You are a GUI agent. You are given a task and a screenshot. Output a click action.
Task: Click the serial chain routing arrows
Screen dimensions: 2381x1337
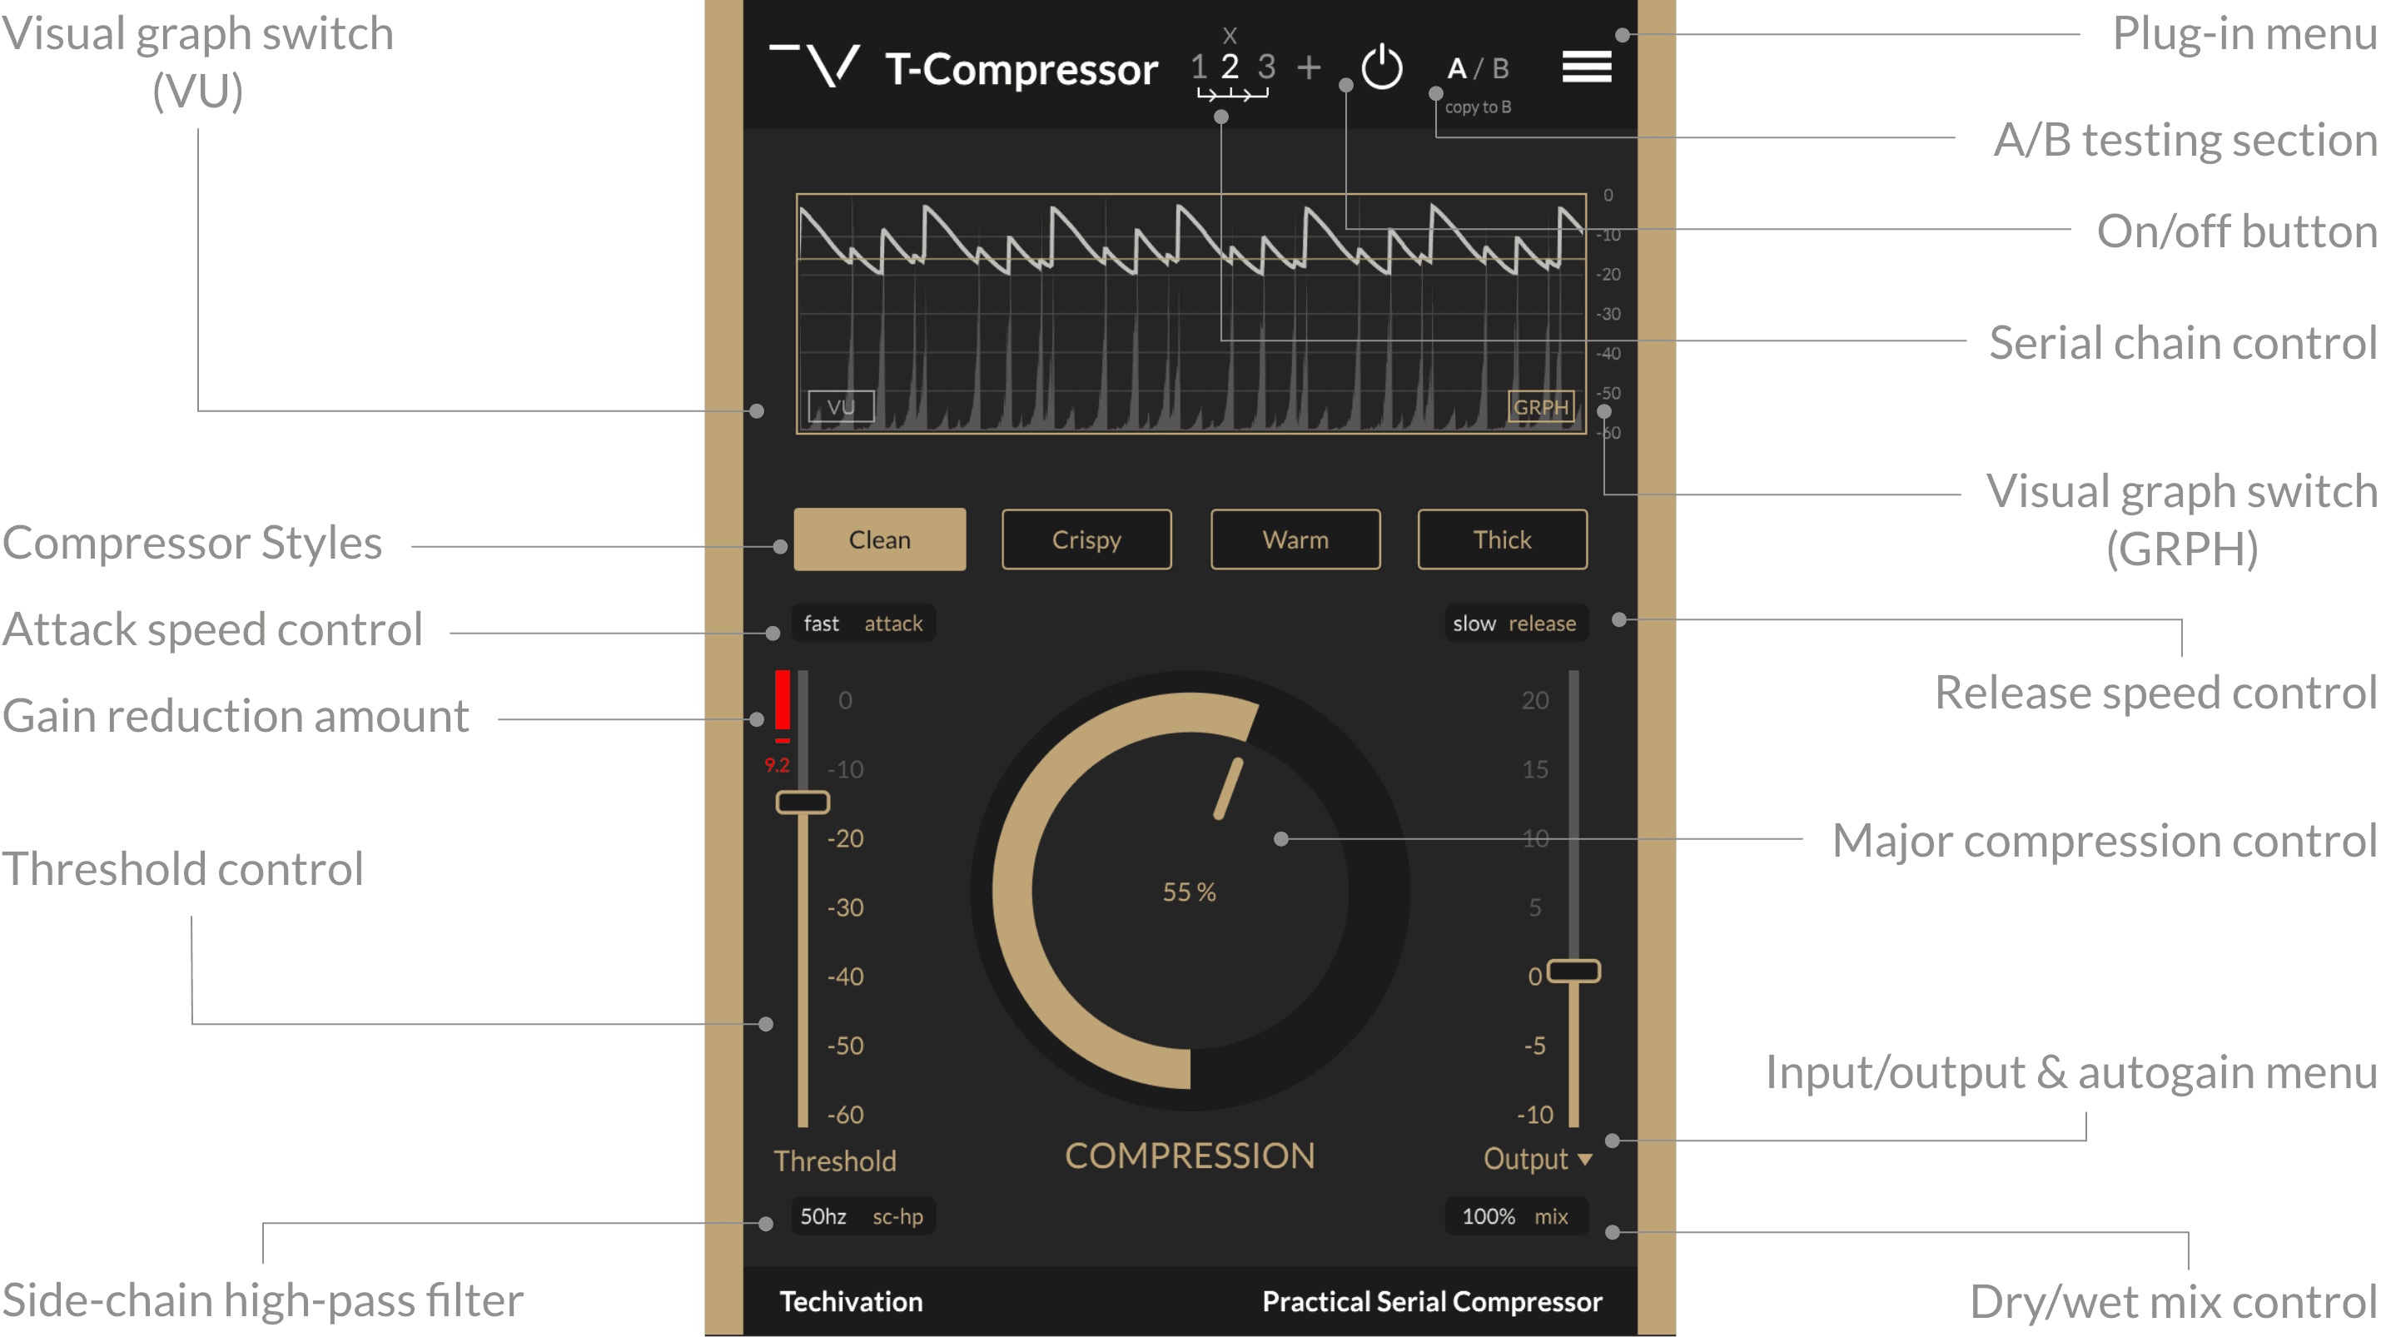click(1232, 93)
